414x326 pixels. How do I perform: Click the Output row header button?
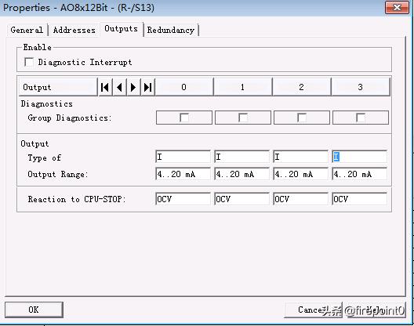(x=58, y=87)
